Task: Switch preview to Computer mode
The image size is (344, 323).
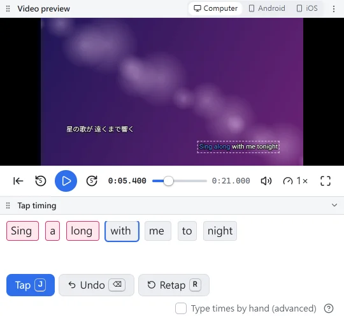Action: tap(215, 8)
